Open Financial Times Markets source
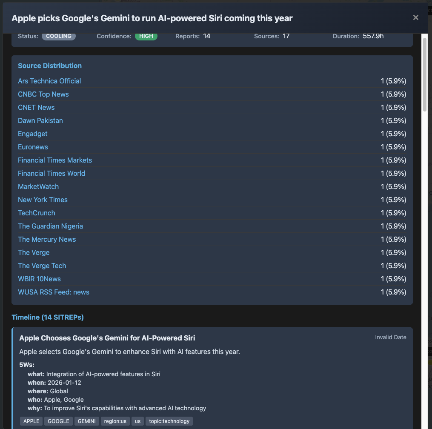The width and height of the screenshot is (432, 429). (x=55, y=160)
